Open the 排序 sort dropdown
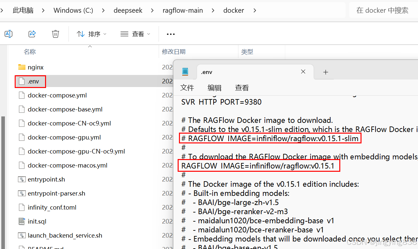418x249 pixels. (x=91, y=34)
